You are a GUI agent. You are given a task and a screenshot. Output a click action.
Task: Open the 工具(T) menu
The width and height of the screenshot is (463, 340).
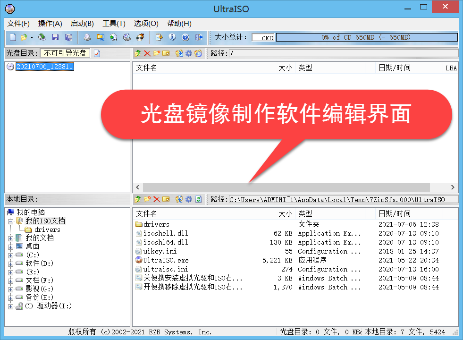pos(114,24)
